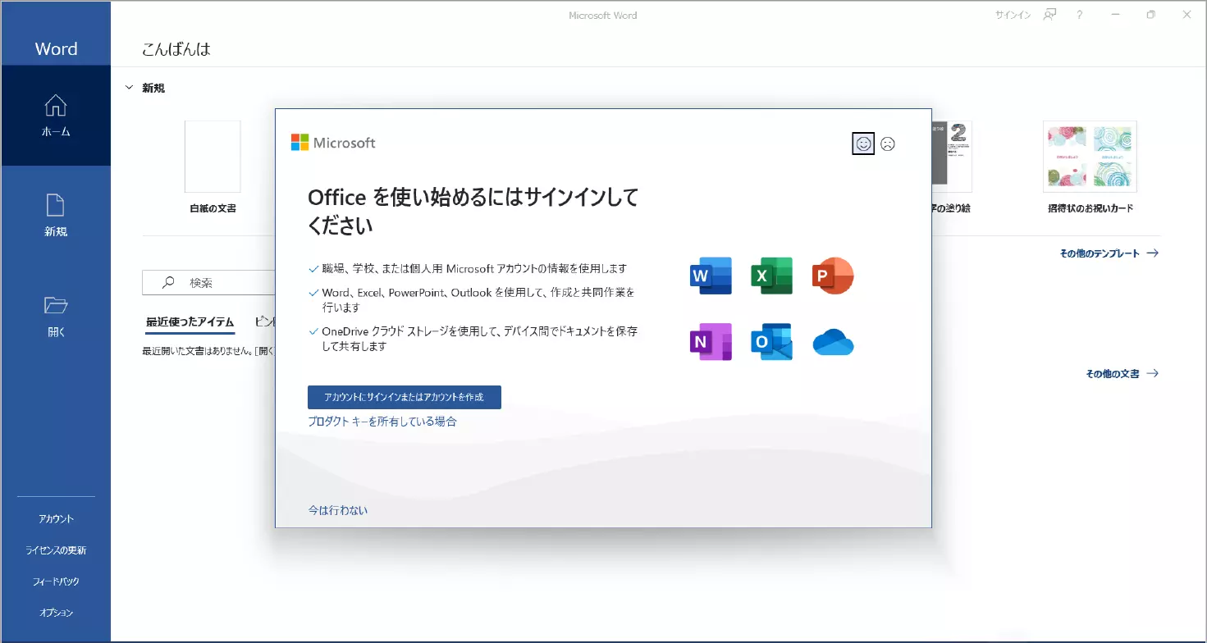Open オプション in the sidebar

57,613
